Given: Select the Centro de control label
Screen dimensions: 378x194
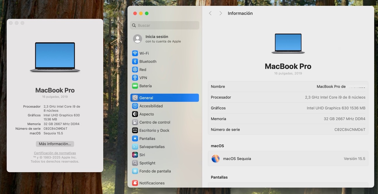Looking at the screenshot, I should (x=155, y=122).
